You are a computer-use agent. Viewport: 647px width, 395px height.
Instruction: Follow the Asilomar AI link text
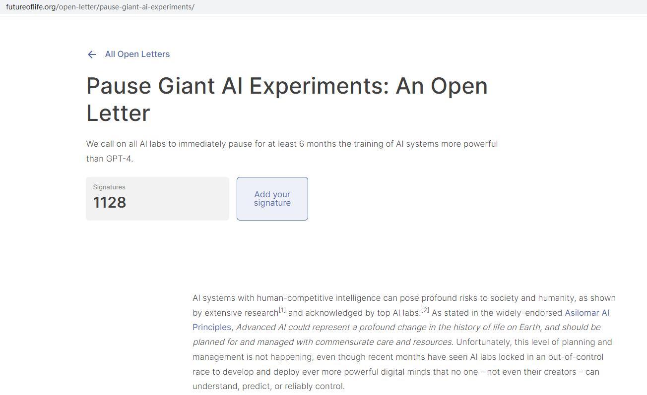(x=587, y=313)
